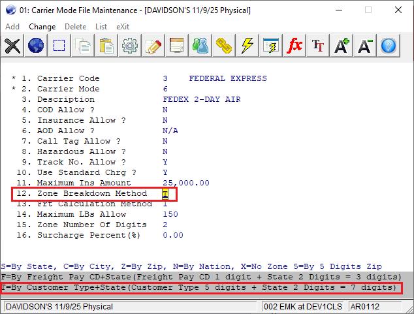Screen dimensions: 414x314
Task: Open the red fx function icon
Action: tap(295, 46)
